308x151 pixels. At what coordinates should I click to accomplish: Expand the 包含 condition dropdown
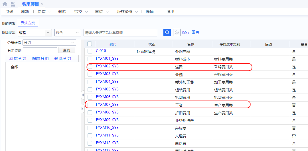pyautogui.click(x=78, y=33)
